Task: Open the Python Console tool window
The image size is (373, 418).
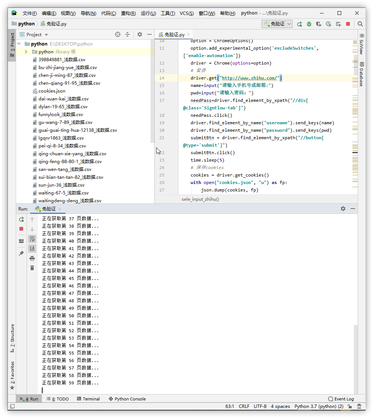Action: pyautogui.click(x=127, y=399)
